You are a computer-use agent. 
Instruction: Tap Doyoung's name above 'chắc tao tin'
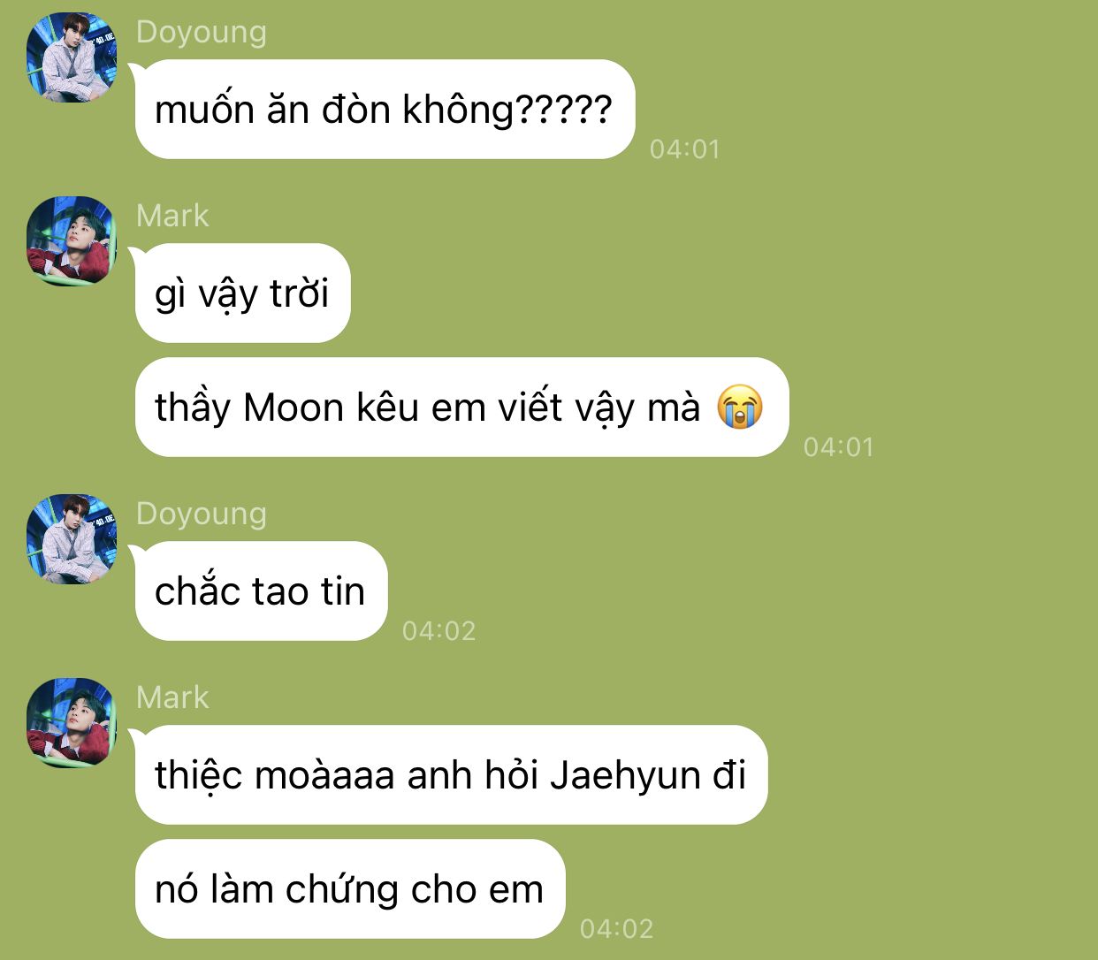[x=202, y=514]
